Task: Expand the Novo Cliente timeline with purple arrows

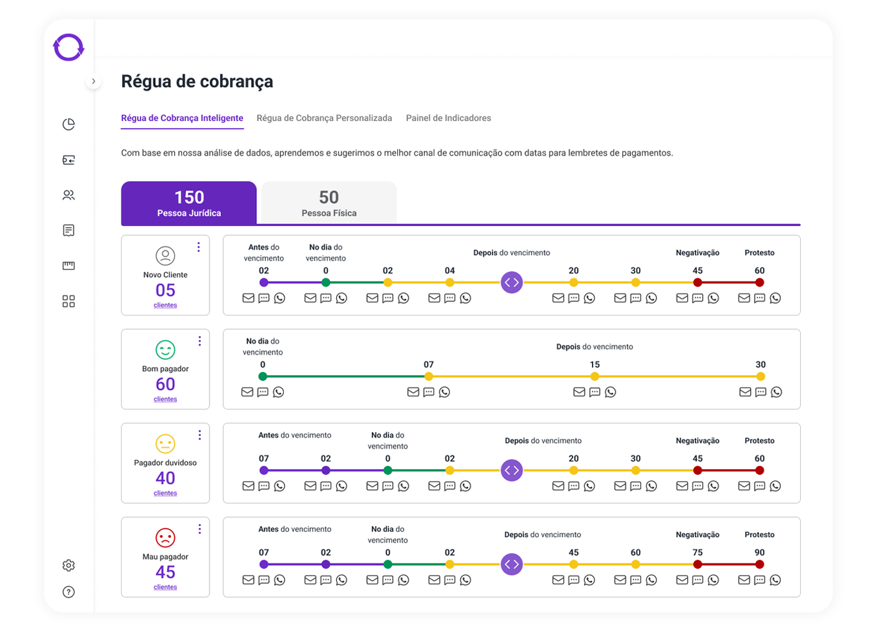Action: [x=511, y=282]
